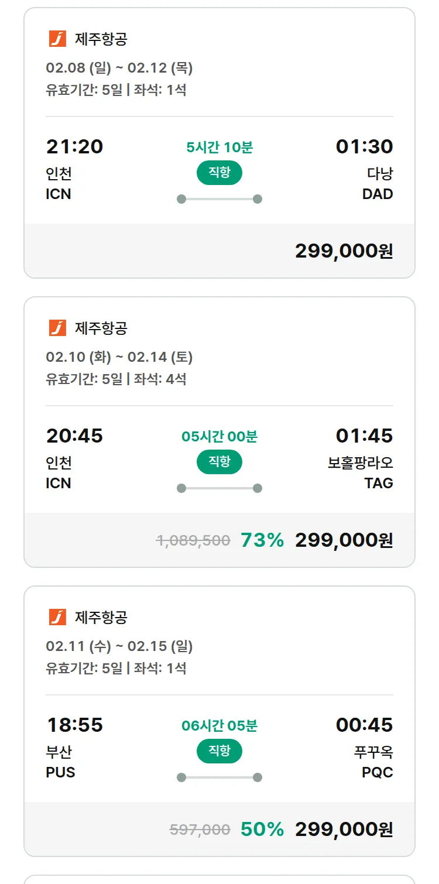Click the route line on Da Nang flight
Screen dimensions: 439x884
pos(219,199)
